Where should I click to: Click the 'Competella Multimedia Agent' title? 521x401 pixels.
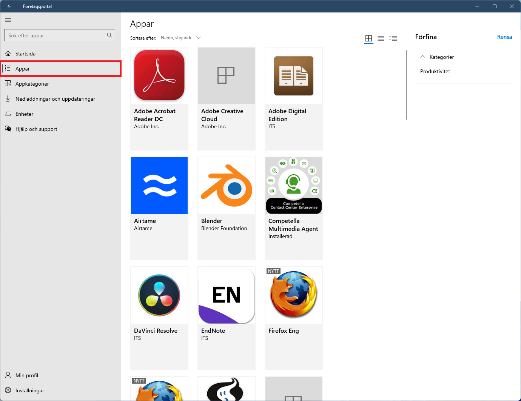pos(293,225)
